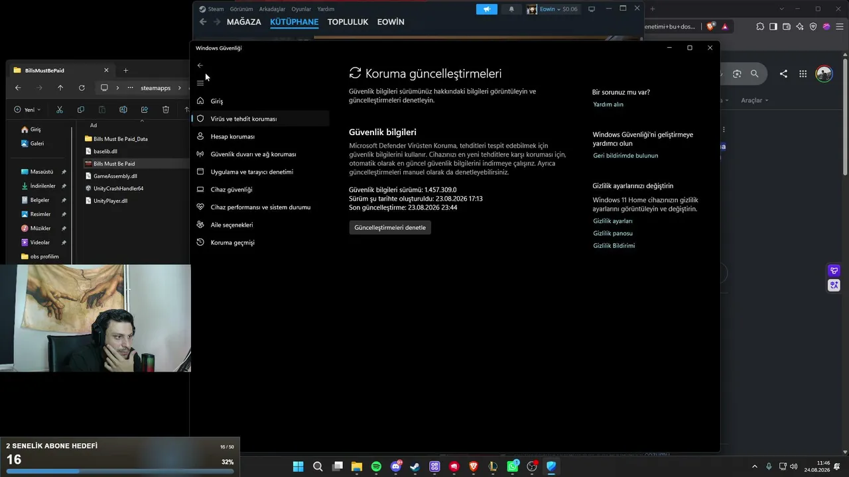Open the Steam menu in Steam window

pos(212,9)
